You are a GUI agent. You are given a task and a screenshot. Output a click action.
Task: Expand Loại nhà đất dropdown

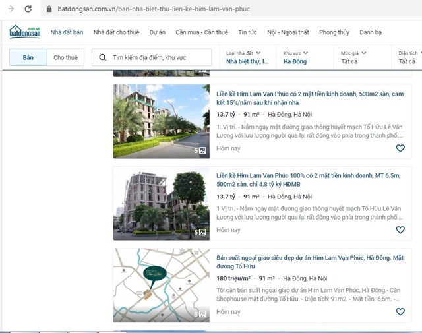pos(248,57)
